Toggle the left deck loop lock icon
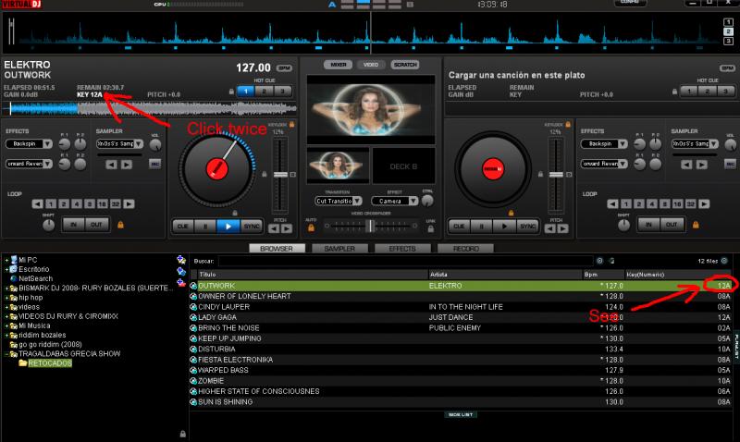The height and width of the screenshot is (442, 740). click(x=120, y=225)
